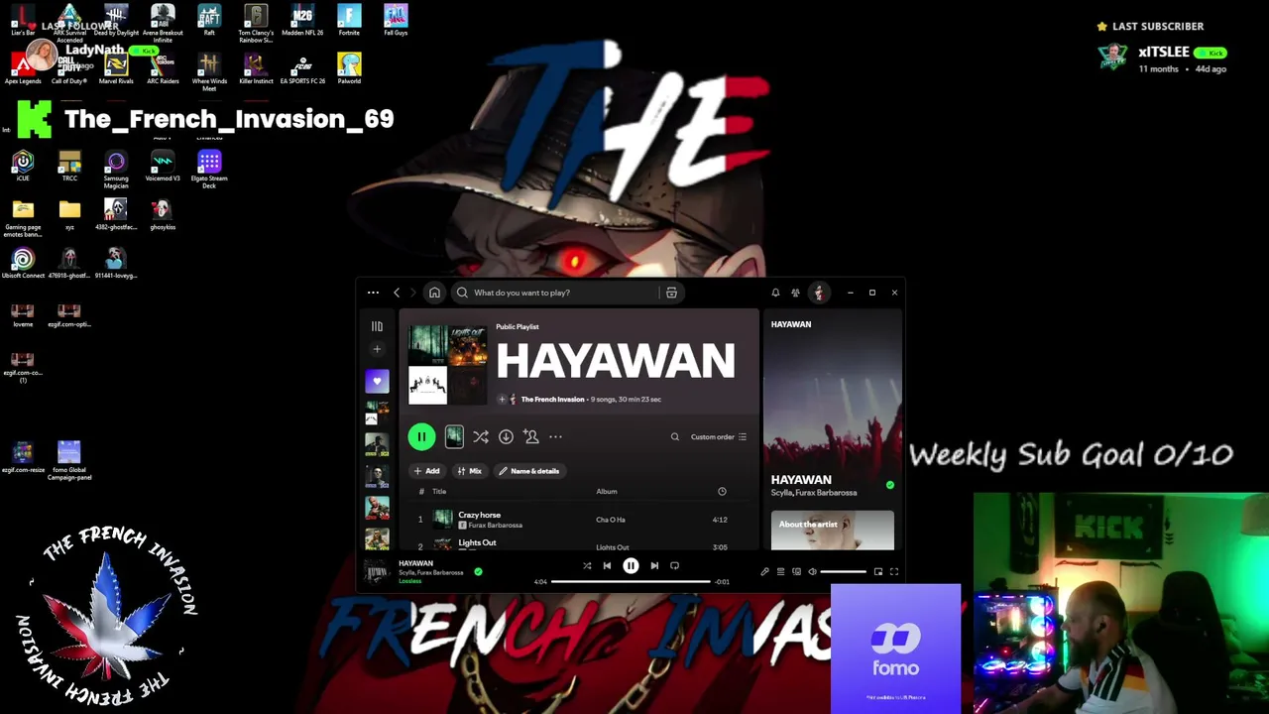Pause the playlist with the big green button

[421, 436]
